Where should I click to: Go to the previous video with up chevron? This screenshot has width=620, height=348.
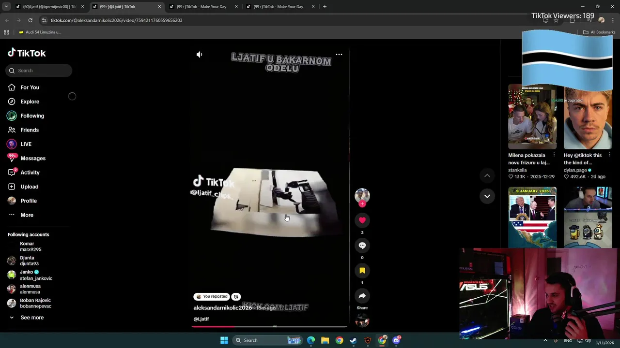pos(487,176)
